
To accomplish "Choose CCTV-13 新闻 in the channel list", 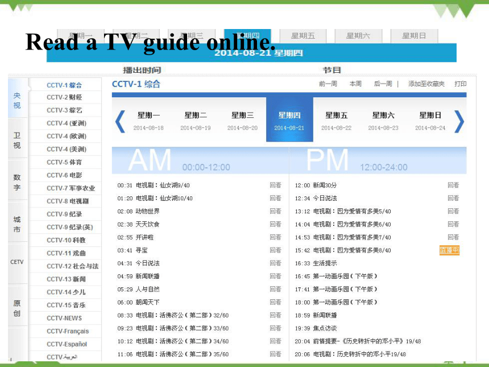I will (66, 279).
